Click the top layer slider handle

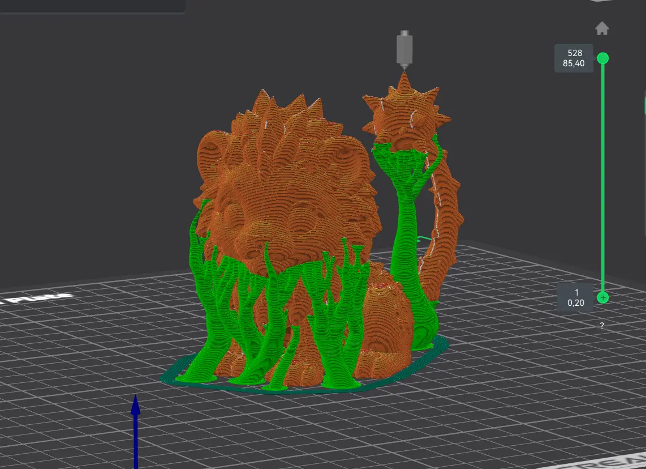pyautogui.click(x=603, y=58)
